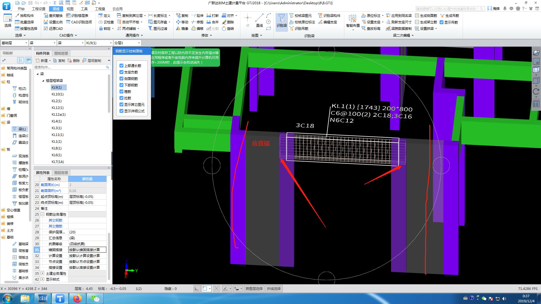
Task: Click the 镜像 mirror tool
Action: coord(182,28)
